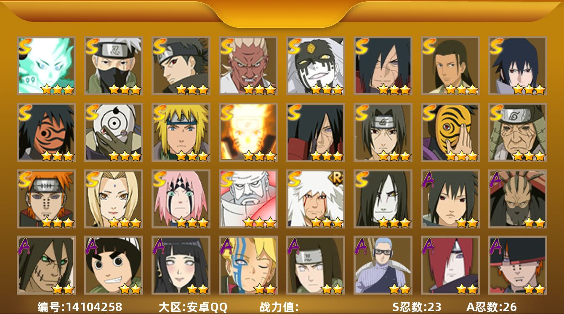Select the Hinata portrait with white eyes
Image resolution: width=564 pixels, height=314 pixels.
[181, 265]
